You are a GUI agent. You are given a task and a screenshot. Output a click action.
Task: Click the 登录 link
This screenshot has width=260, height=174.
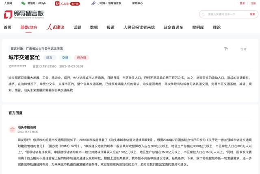tap(242, 3)
